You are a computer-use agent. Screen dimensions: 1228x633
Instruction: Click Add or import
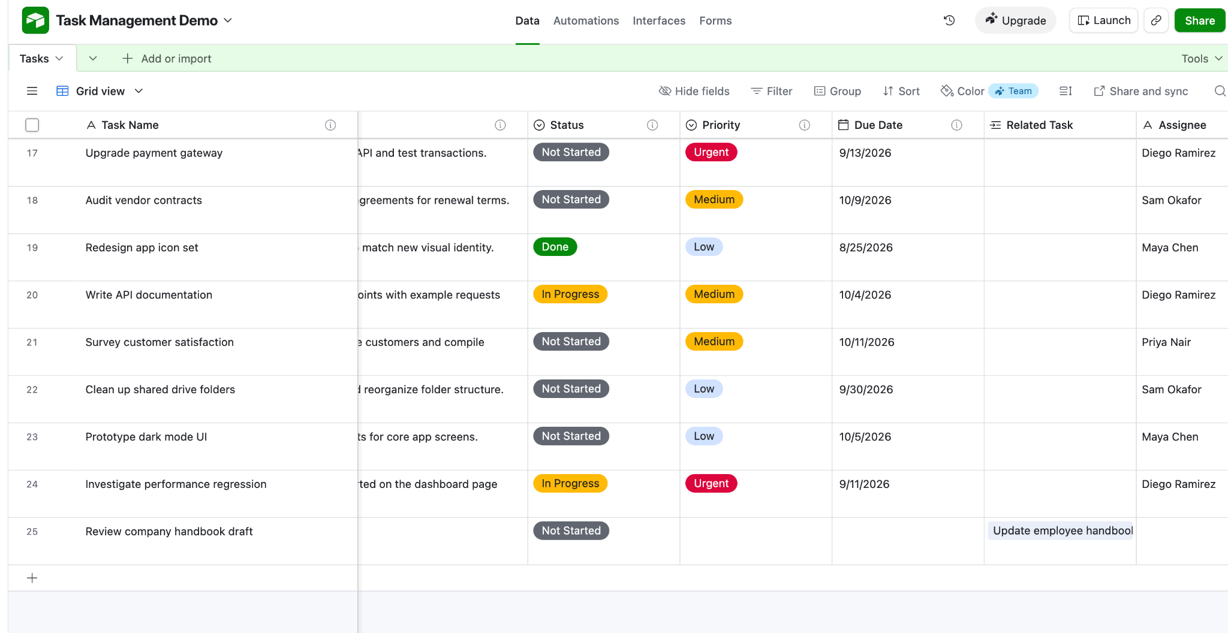click(167, 58)
